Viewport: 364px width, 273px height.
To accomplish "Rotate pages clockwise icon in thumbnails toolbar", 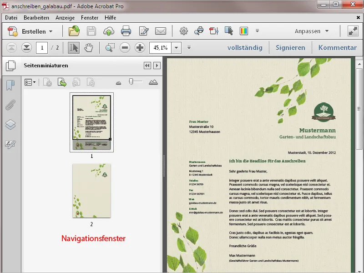I will [x=91, y=82].
